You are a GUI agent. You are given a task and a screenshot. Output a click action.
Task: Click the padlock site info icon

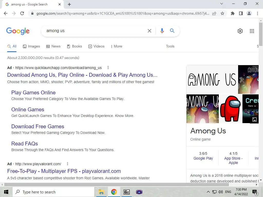click(x=32, y=13)
